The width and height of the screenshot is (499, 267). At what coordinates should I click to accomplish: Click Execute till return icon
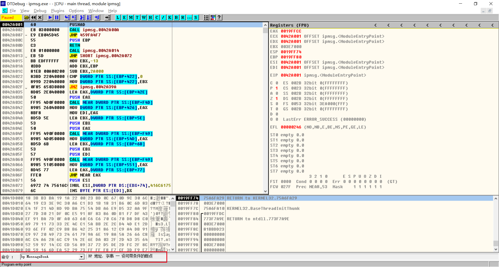(97, 17)
